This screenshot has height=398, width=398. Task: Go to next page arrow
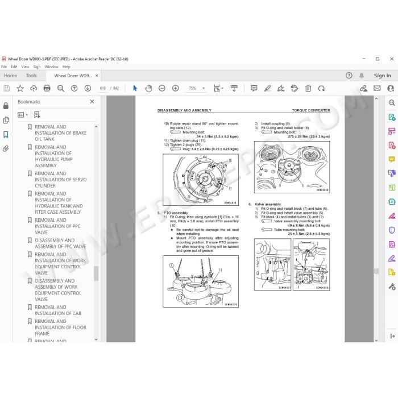point(88,88)
